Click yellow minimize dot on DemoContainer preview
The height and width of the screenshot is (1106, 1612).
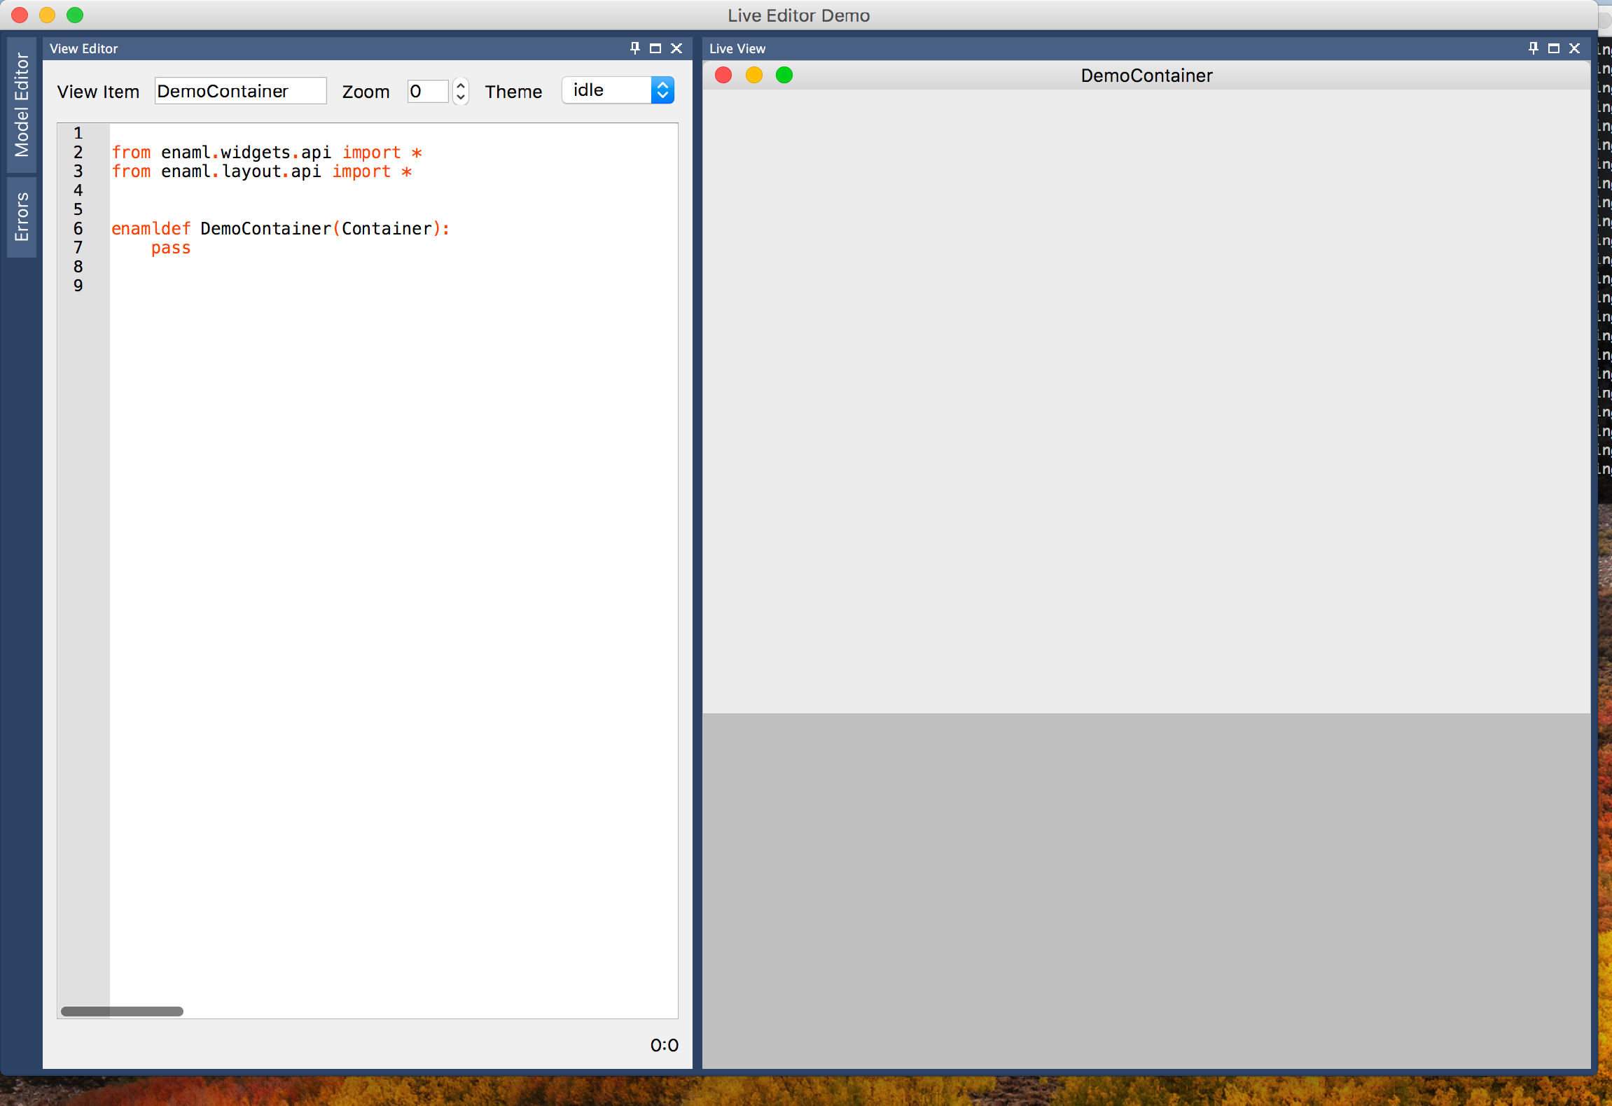click(754, 76)
